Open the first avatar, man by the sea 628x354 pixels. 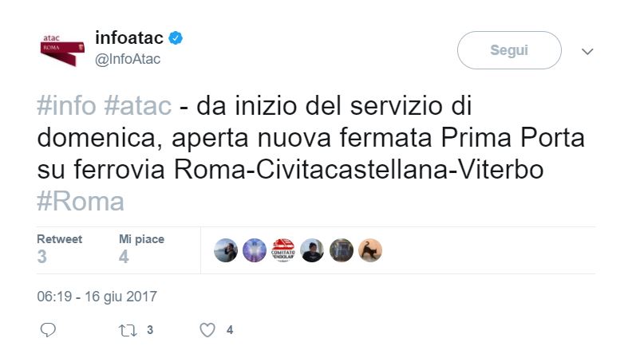tap(226, 250)
